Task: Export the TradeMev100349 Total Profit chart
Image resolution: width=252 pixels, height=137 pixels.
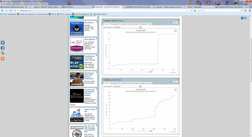Action: click(176, 30)
